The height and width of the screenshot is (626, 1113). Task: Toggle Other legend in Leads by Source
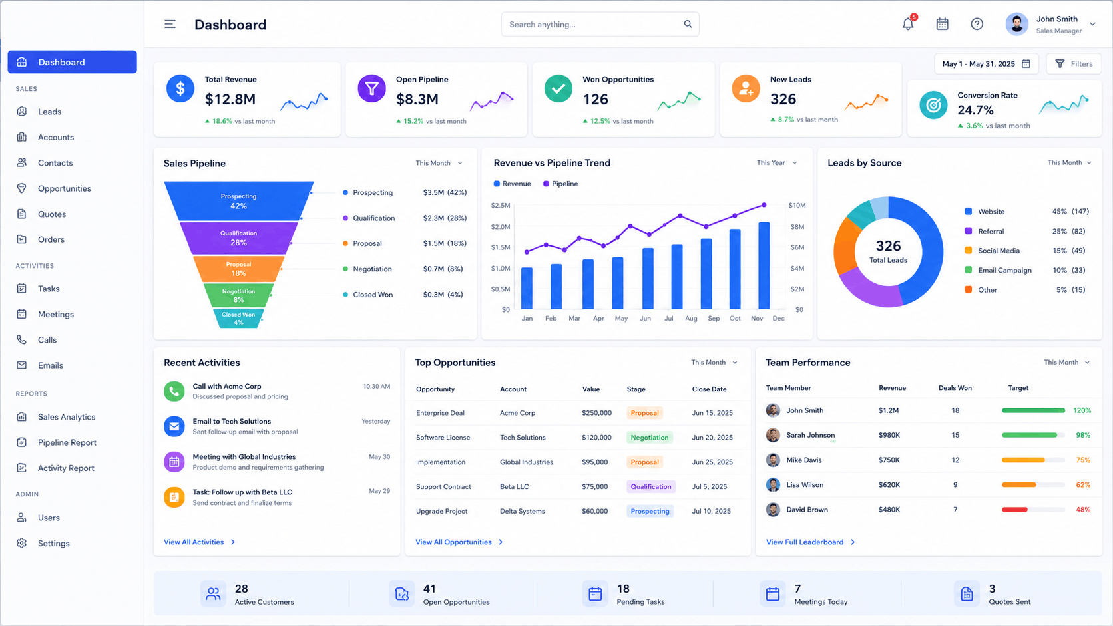(x=981, y=290)
